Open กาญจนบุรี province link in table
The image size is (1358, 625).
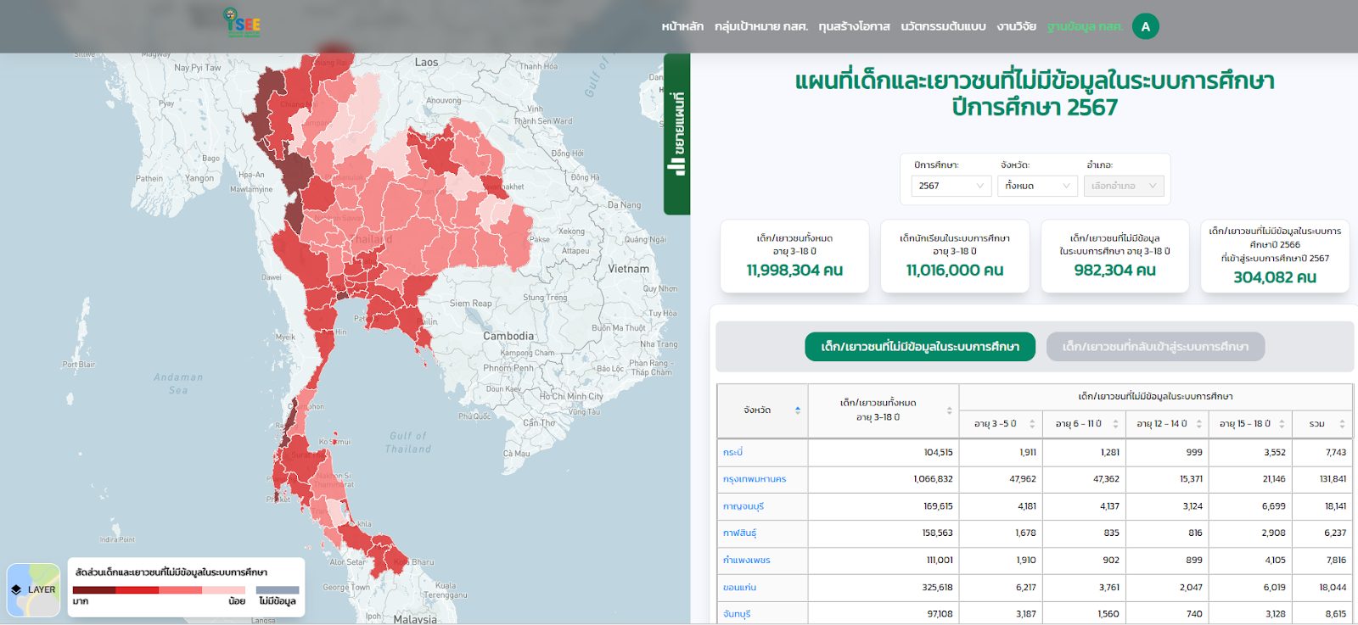pos(744,506)
